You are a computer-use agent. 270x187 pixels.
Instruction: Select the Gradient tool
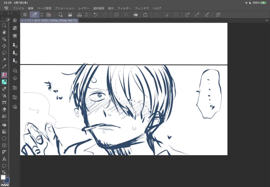(4, 132)
